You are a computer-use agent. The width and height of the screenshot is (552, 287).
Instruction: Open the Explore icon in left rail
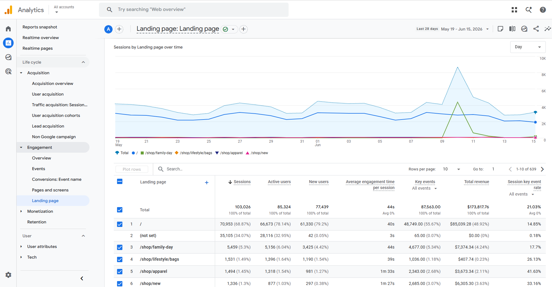point(8,57)
